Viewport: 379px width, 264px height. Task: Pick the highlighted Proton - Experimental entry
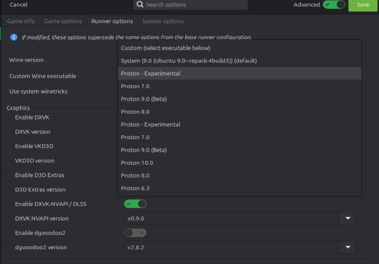[x=239, y=73]
